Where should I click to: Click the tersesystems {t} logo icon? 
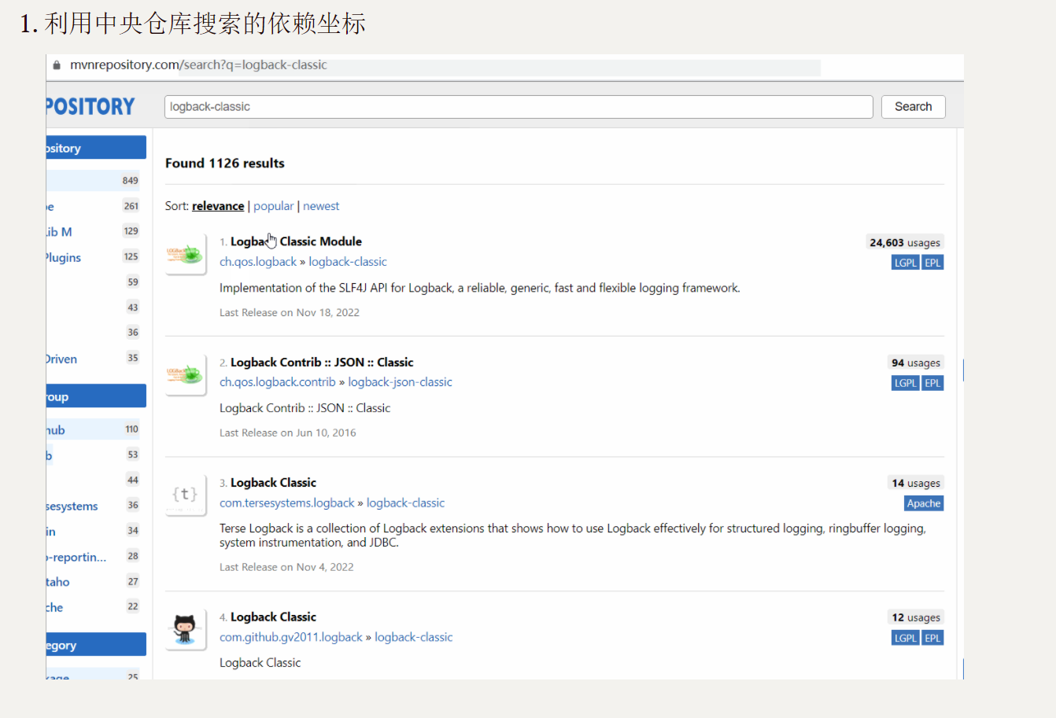pyautogui.click(x=185, y=495)
